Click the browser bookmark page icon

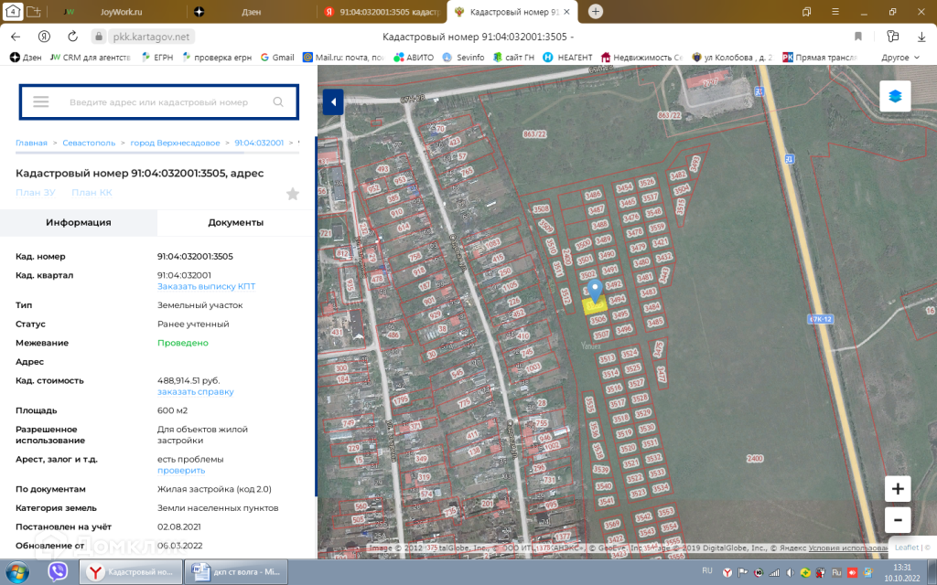click(858, 37)
